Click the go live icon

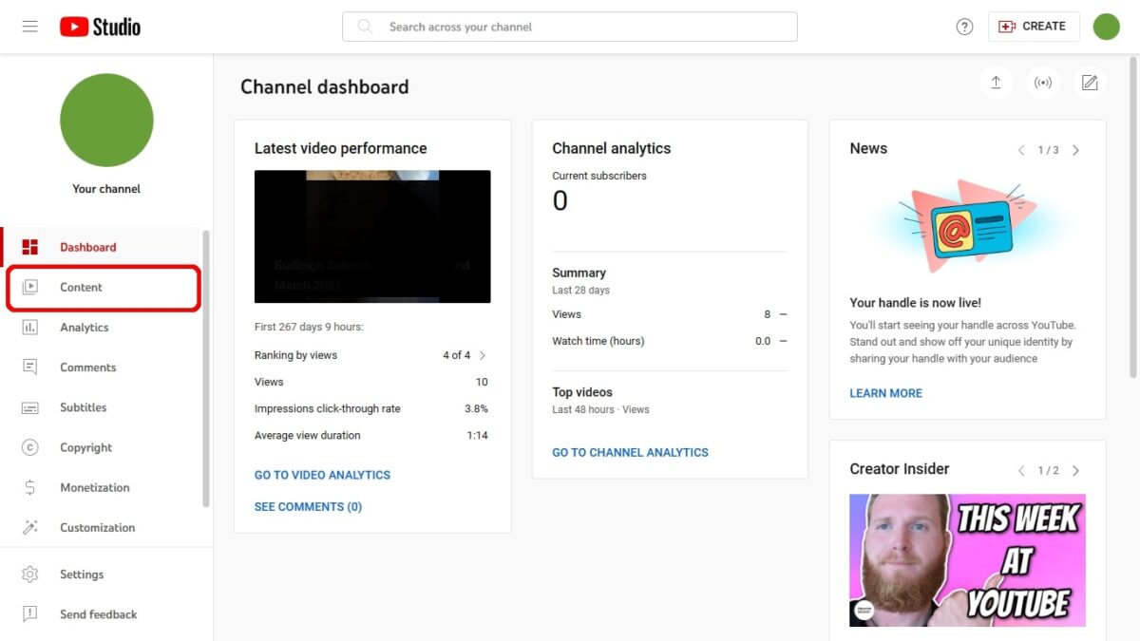pos(1043,83)
